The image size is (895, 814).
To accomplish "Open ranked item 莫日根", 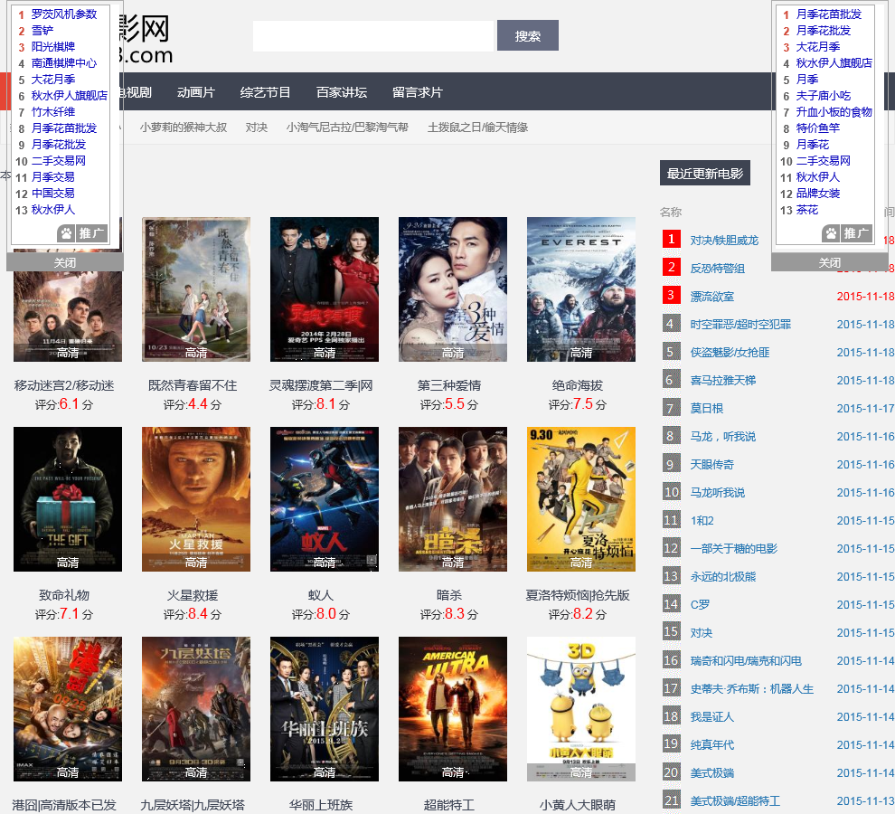I will coord(707,409).
